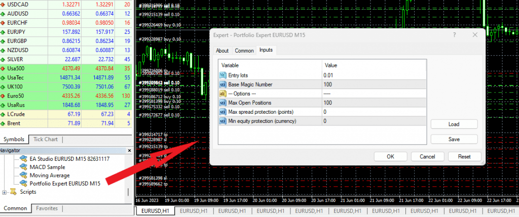
Task: Click the Moving Average expert icon
Action: (x=23, y=176)
